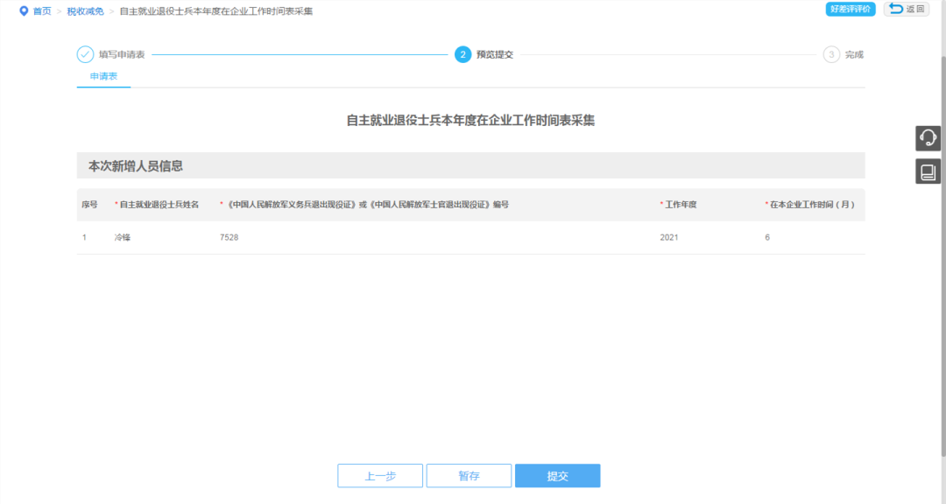Image resolution: width=946 pixels, height=504 pixels.
Task: Click the 退出现役证编号 column header
Action: [x=364, y=205]
